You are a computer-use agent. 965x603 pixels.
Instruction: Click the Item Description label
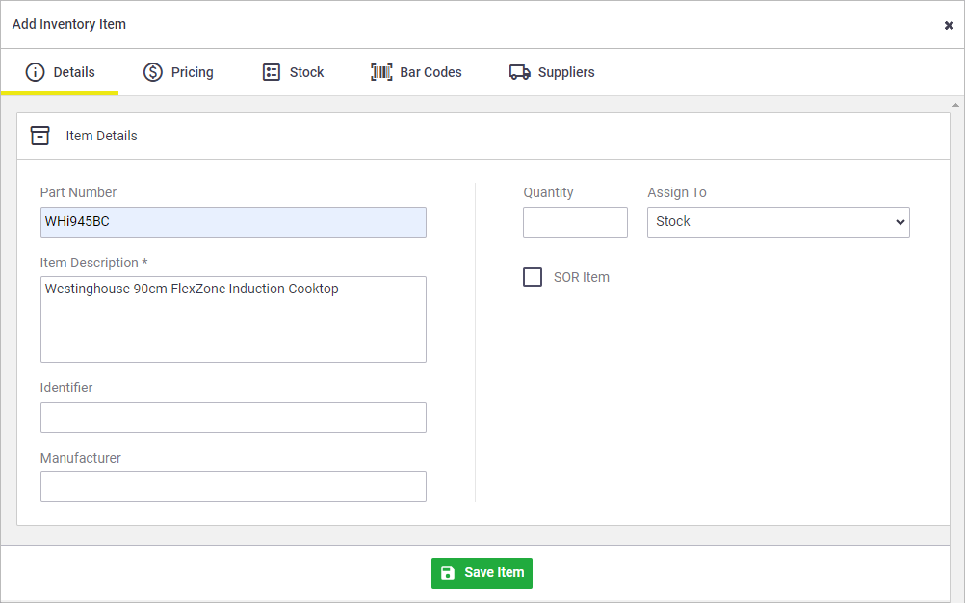coord(93,263)
